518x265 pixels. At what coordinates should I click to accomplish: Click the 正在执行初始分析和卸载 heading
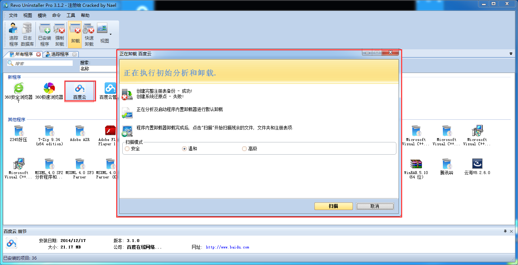tap(170, 73)
